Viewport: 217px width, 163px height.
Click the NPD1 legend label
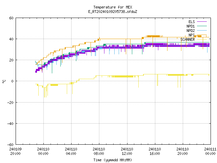pos(191,26)
